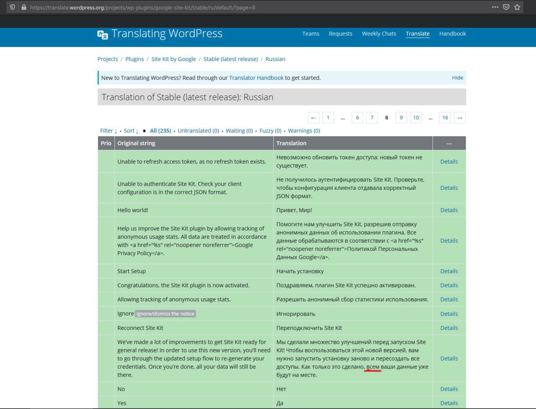The height and width of the screenshot is (409, 536).
Task: Click the Original string column header
Action: pyautogui.click(x=194, y=143)
